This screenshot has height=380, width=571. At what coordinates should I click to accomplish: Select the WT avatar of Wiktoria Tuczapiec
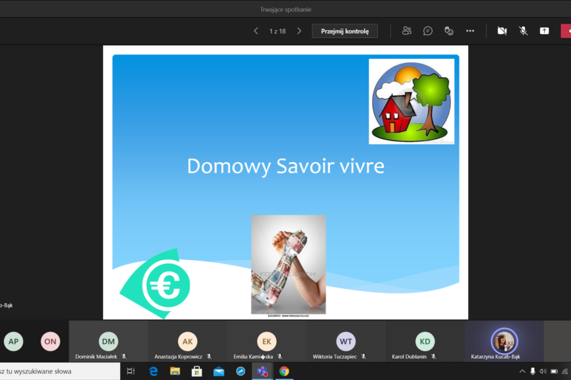[x=346, y=341]
